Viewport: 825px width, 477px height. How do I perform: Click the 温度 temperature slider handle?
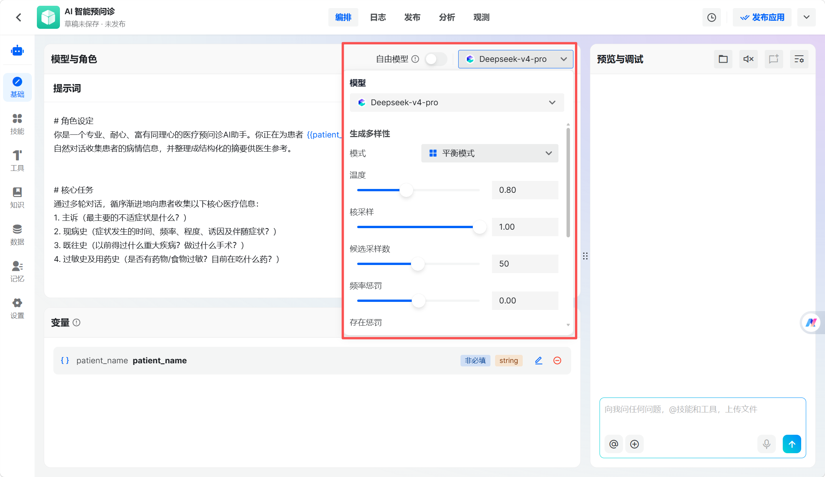[406, 190]
